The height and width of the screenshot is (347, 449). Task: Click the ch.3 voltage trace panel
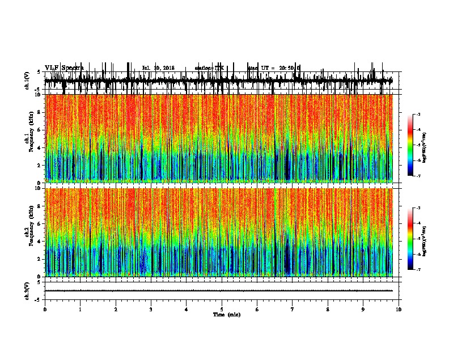(x=222, y=291)
